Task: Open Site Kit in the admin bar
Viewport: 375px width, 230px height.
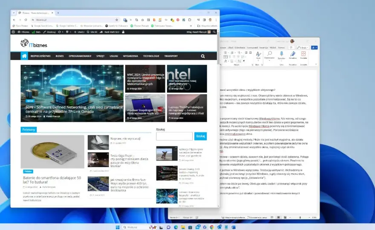Action: [x=92, y=32]
